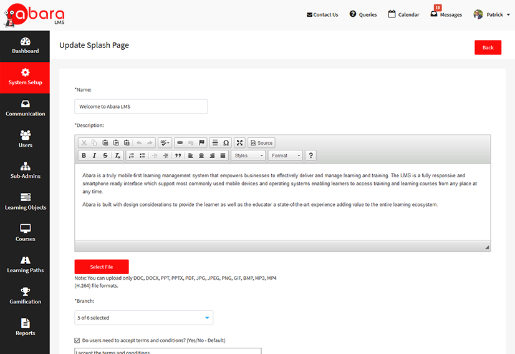Maximize the editor with fullscreen icon
Viewport: 515px width, 354px height.
240,143
